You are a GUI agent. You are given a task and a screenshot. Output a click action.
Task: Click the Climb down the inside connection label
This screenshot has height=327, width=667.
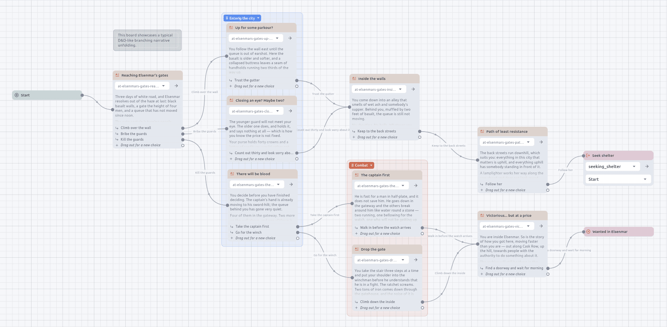click(x=450, y=273)
